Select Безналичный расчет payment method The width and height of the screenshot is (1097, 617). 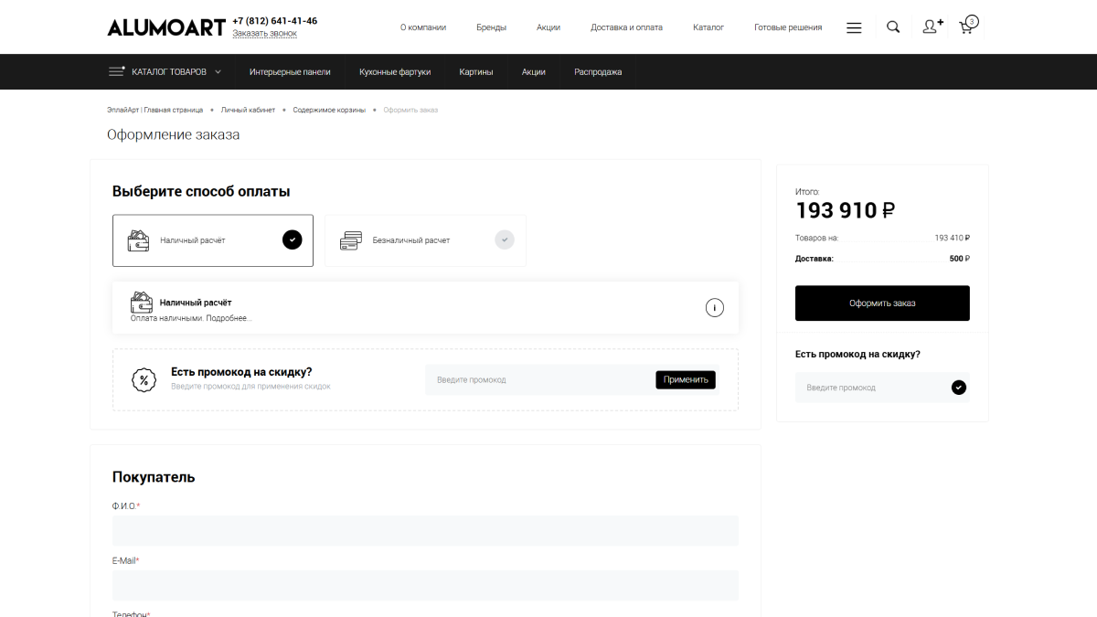pyautogui.click(x=425, y=240)
